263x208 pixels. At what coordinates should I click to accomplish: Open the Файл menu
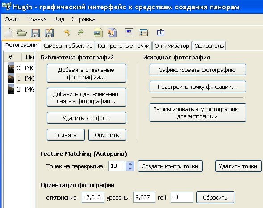coord(12,19)
